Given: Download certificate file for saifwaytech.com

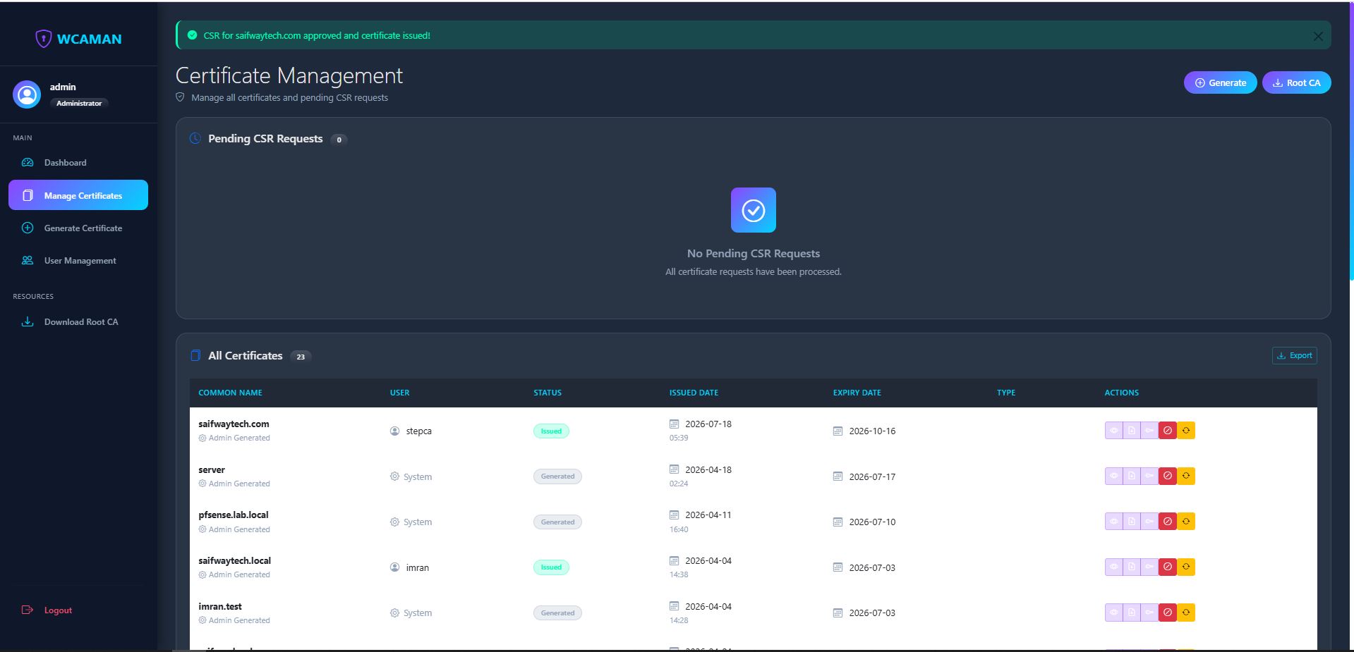Looking at the screenshot, I should pos(1132,431).
